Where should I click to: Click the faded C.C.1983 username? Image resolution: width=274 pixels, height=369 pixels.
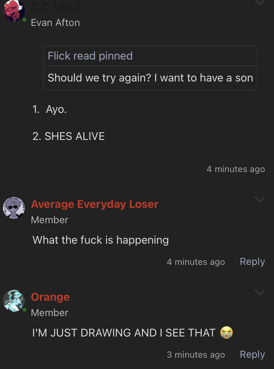[x=55, y=7]
